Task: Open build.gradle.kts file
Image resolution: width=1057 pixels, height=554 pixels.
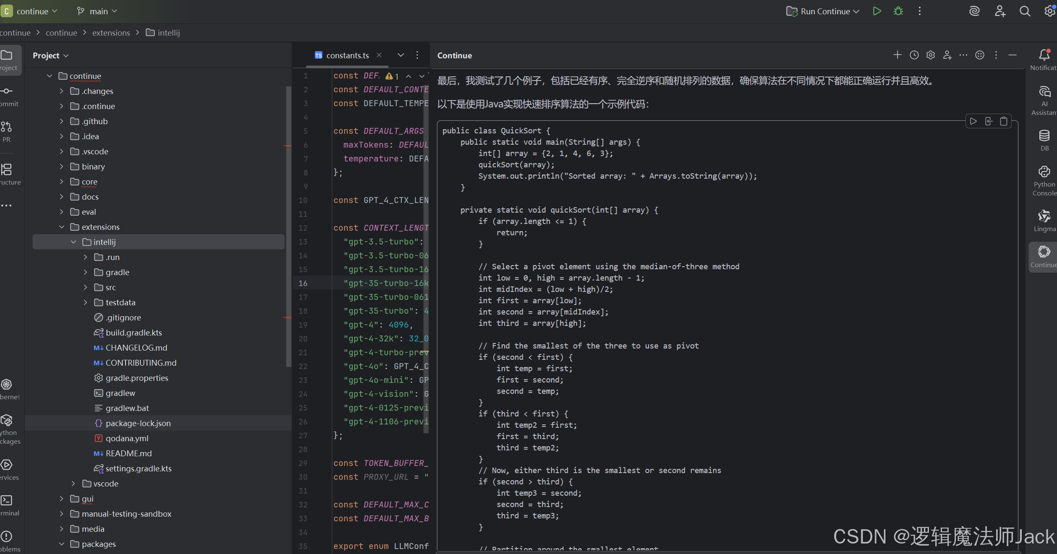Action: point(133,333)
